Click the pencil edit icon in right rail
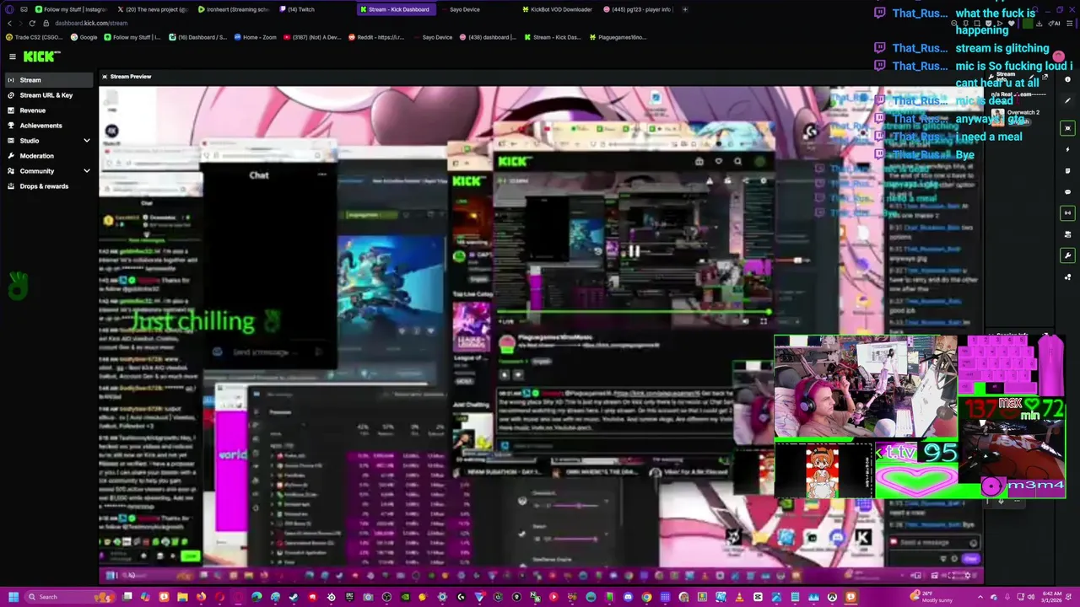Image resolution: width=1080 pixels, height=607 pixels. coord(1067,100)
